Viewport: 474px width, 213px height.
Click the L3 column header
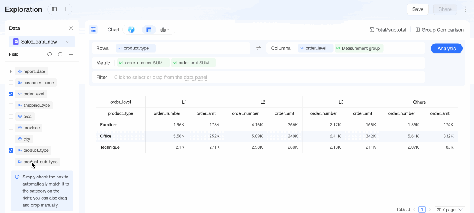point(341,102)
